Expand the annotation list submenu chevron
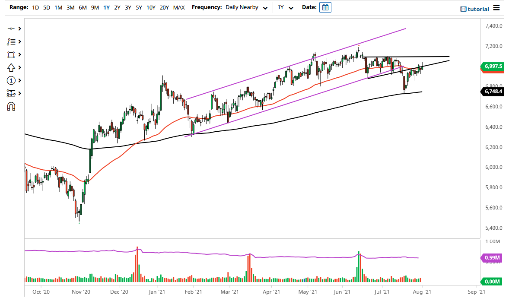The width and height of the screenshot is (509, 301). [20, 41]
